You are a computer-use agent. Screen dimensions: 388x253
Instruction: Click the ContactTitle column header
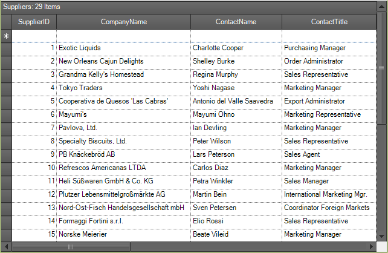pos(329,22)
